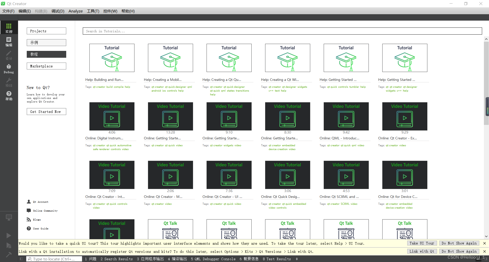This screenshot has width=489, height=262.
Task: Open the Marketplace section
Action: click(x=46, y=66)
